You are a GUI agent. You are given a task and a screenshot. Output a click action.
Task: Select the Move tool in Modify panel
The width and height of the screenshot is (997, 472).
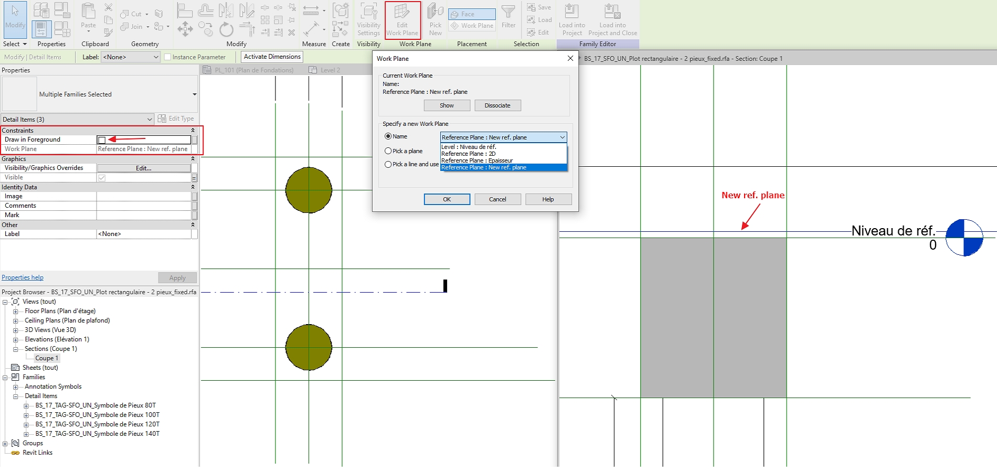185,29
